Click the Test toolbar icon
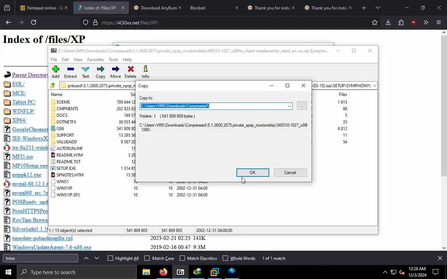This screenshot has width=447, height=279. (x=86, y=72)
